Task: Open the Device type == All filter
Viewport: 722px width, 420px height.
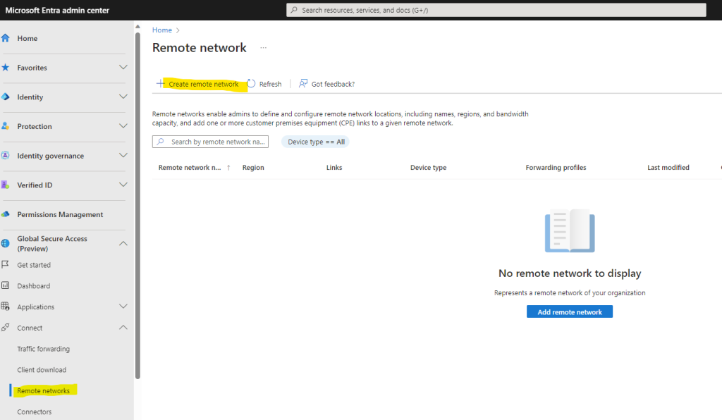Action: (x=316, y=142)
